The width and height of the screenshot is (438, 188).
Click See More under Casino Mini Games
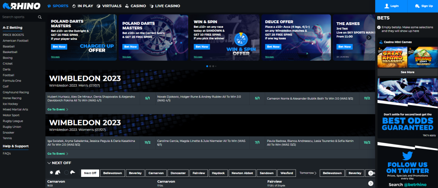pyautogui.click(x=408, y=72)
